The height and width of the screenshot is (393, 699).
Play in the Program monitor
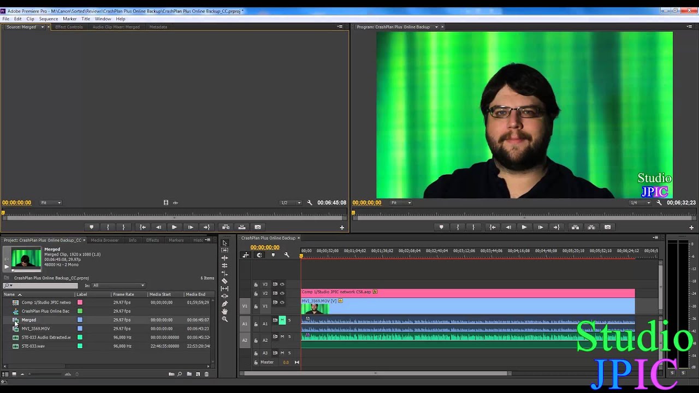click(524, 227)
